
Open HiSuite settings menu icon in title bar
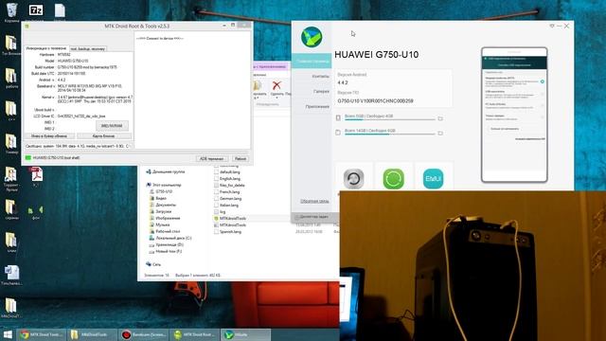[552, 26]
